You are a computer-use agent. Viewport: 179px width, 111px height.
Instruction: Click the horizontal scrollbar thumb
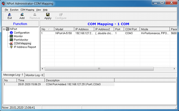point(99,69)
